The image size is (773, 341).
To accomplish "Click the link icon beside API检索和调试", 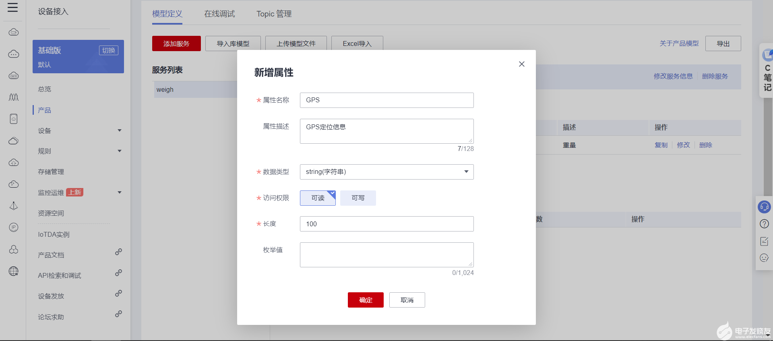I will [118, 273].
